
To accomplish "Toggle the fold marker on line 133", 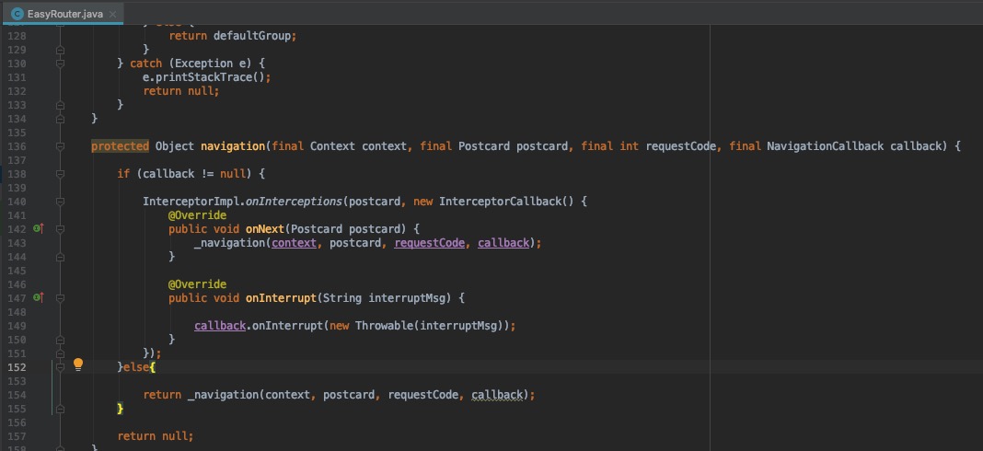I will (x=60, y=105).
